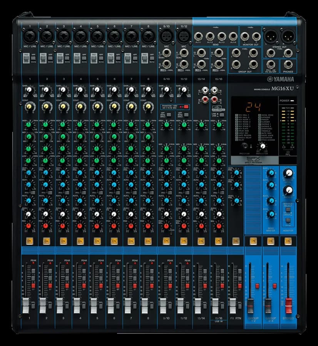Click the FOOT SW FX ON/OFF jack

pos(271,65)
